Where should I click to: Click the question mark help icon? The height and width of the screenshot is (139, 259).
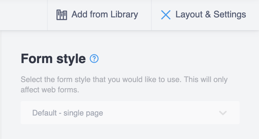click(x=94, y=59)
